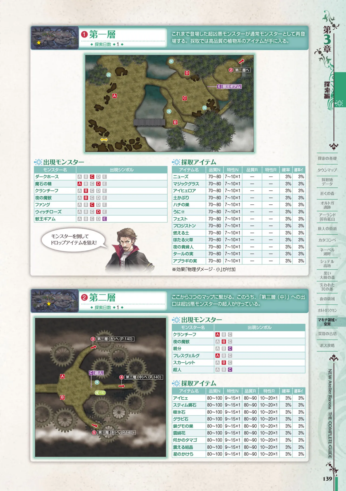Jump to カタコンベ sidebar tab
This screenshot has width=346, height=491.
click(327, 240)
